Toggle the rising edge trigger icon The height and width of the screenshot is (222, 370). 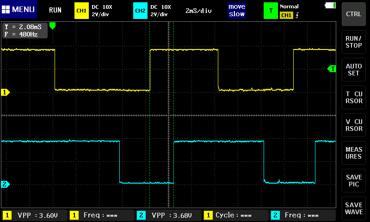pos(297,15)
